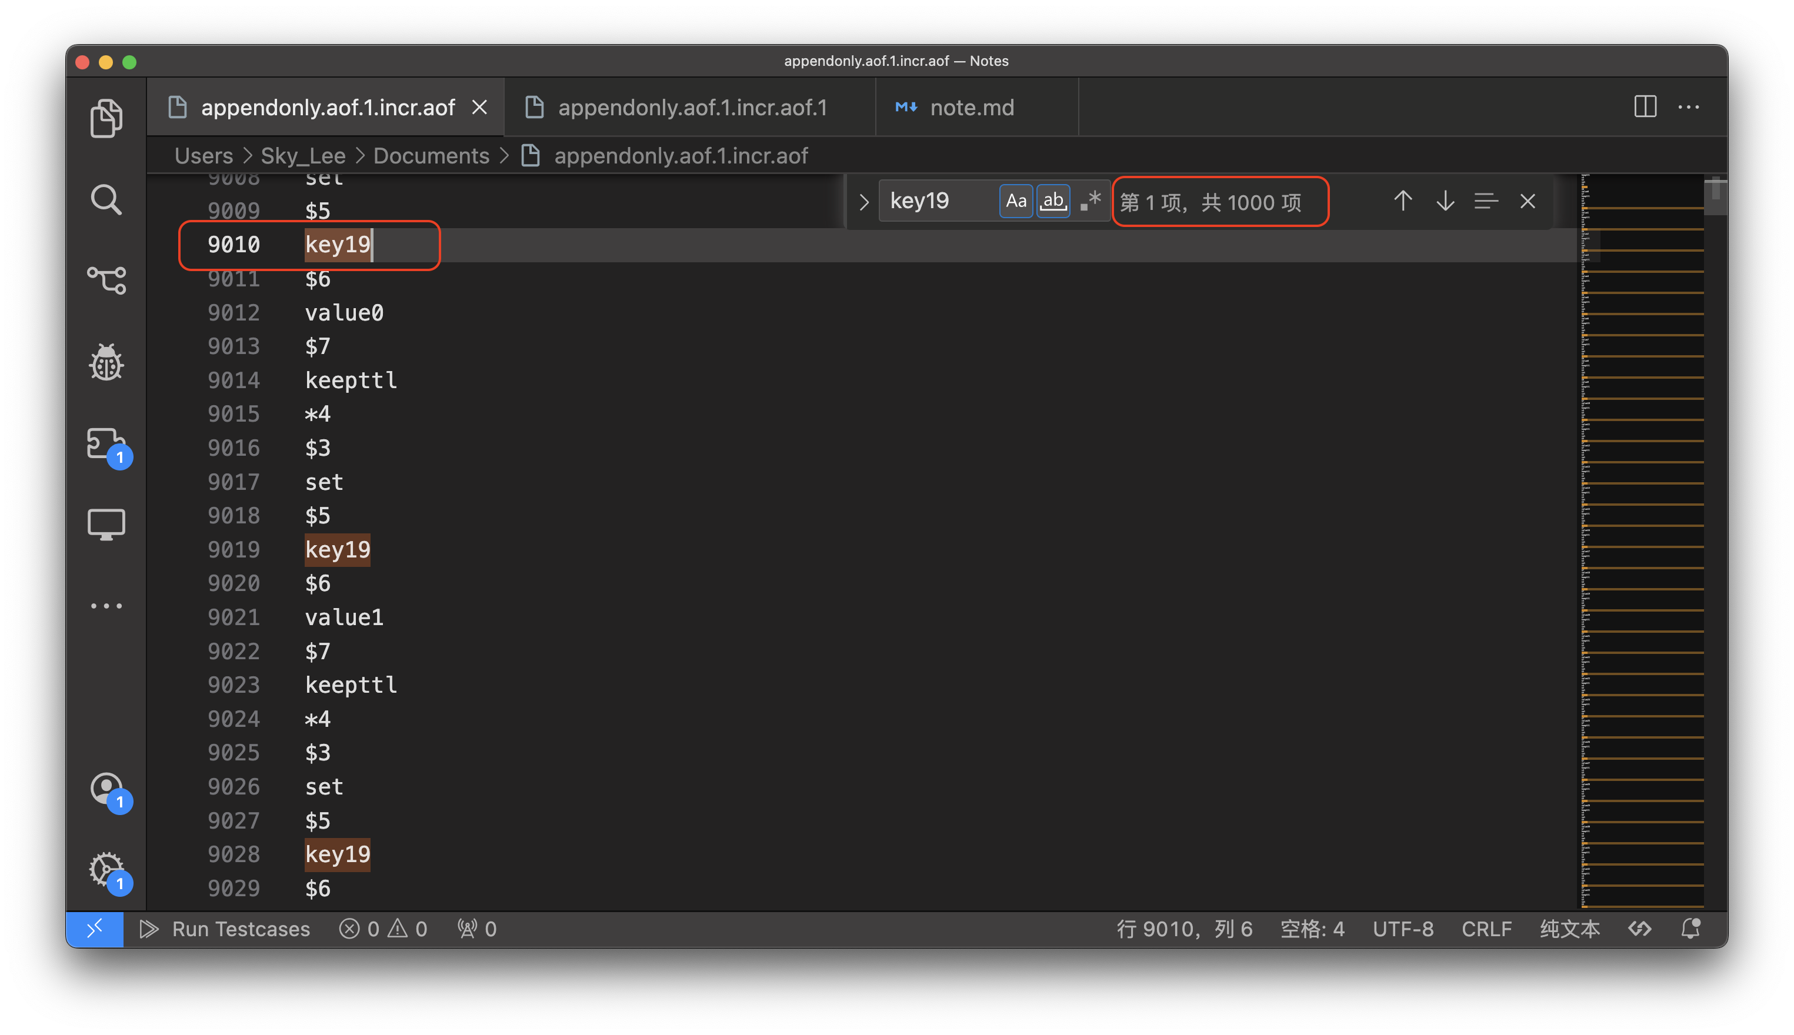Switch to the note.md tab
The width and height of the screenshot is (1794, 1035).
point(971,108)
